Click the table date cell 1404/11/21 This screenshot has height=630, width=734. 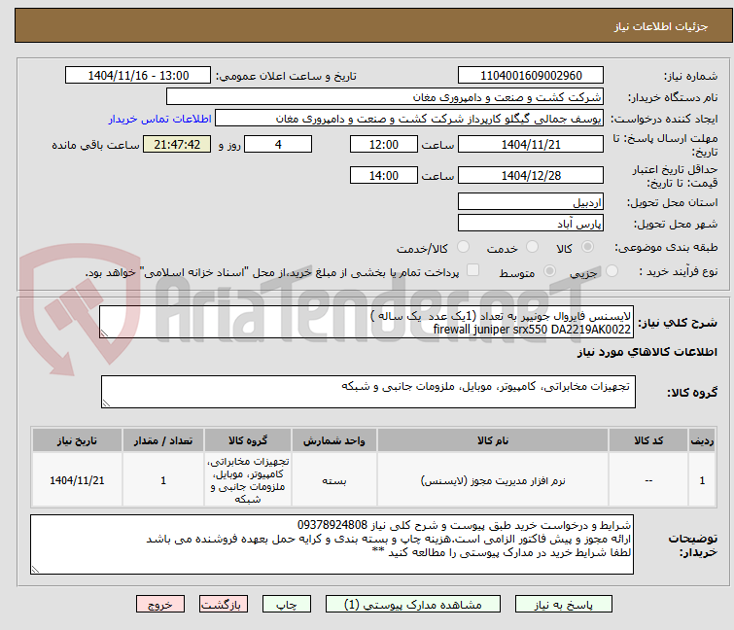(77, 480)
